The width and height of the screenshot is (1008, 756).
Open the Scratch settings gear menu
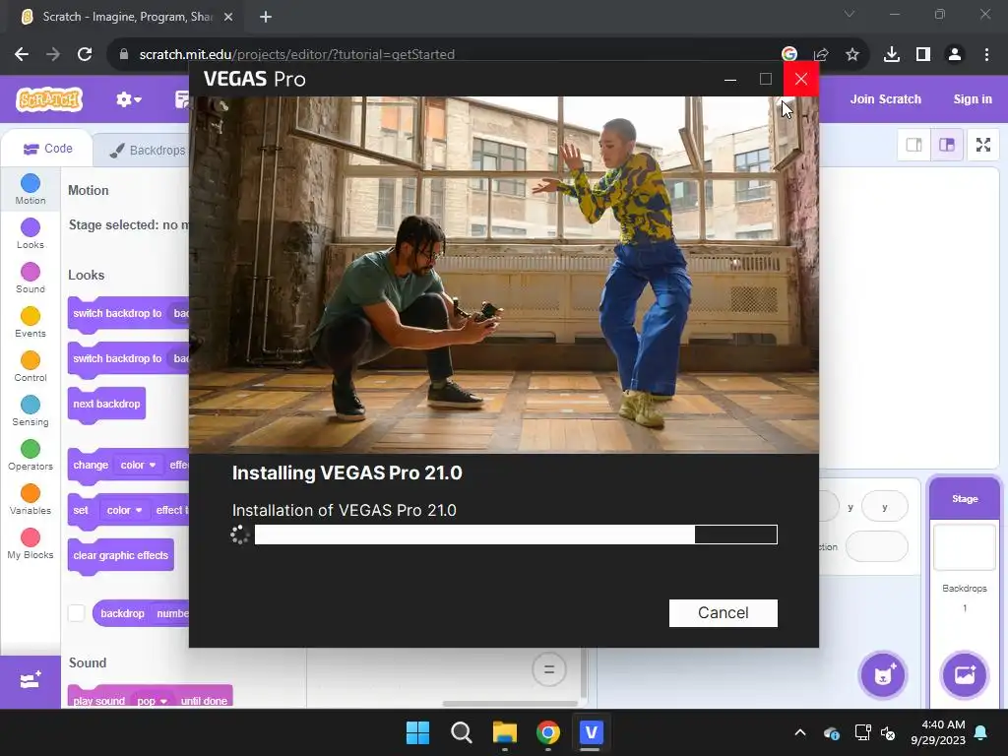pyautogui.click(x=128, y=99)
